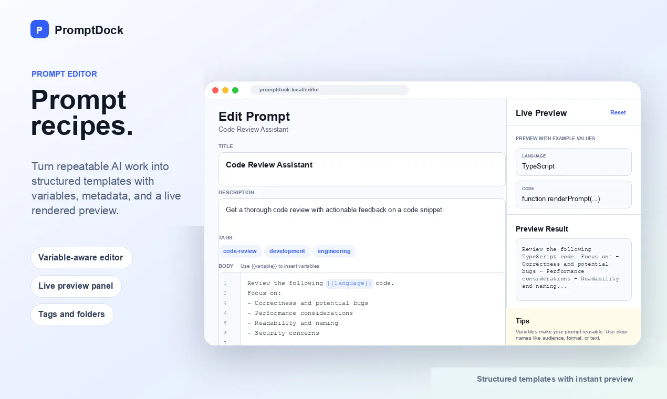The image size is (667, 399).
Task: Click the Live preview panel pill
Action: (76, 286)
